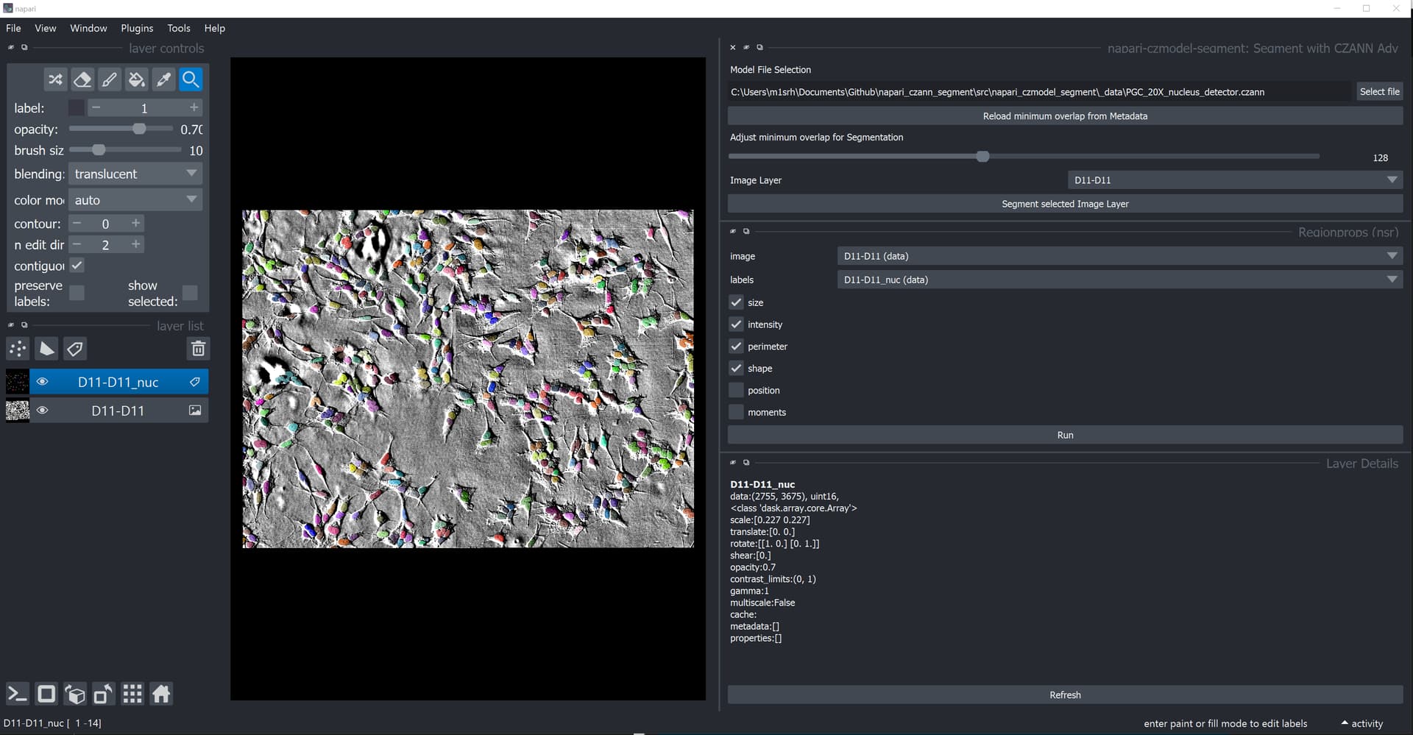Select the fill bucket tool

[x=136, y=79]
